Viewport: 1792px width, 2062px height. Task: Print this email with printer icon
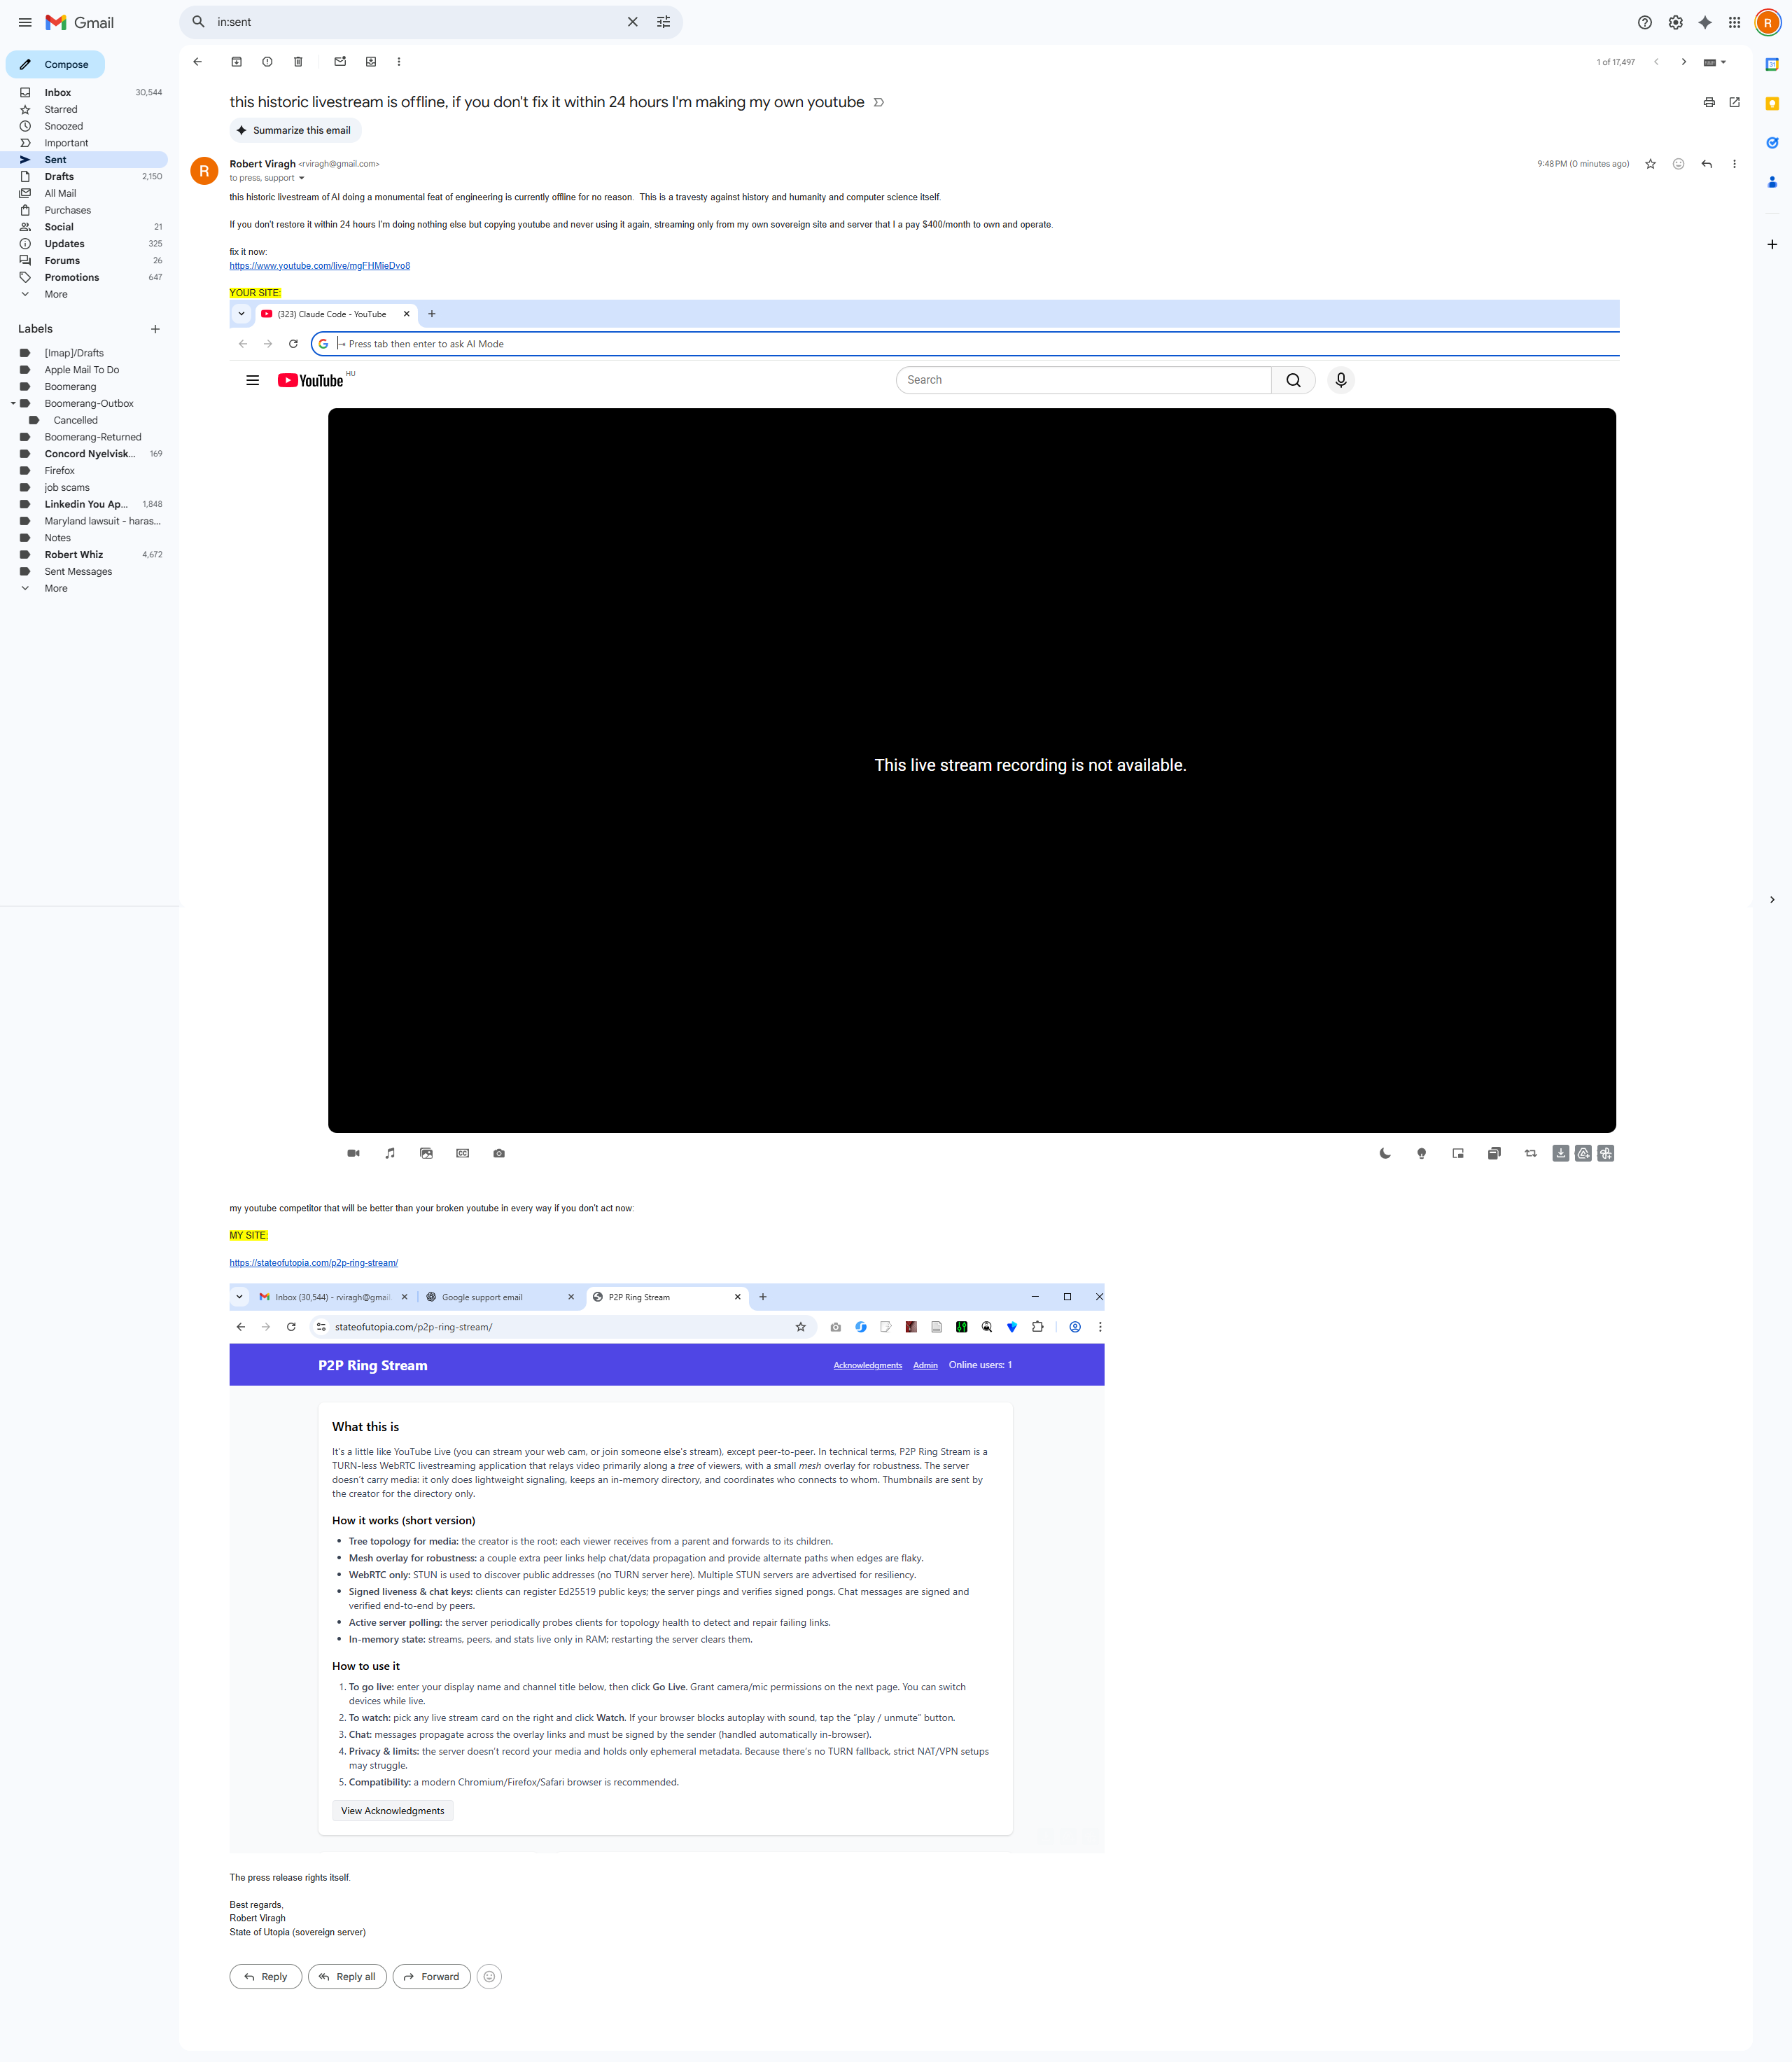(1709, 102)
